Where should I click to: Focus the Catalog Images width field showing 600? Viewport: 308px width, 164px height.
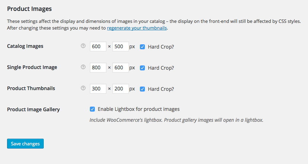coord(98,46)
